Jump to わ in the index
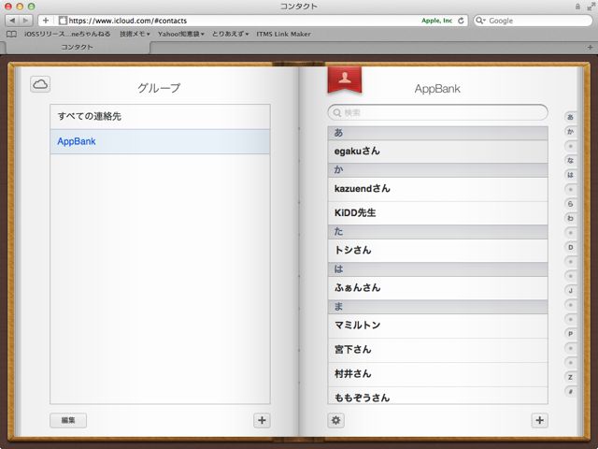Image resolution: width=598 pixels, height=449 pixels. [570, 218]
